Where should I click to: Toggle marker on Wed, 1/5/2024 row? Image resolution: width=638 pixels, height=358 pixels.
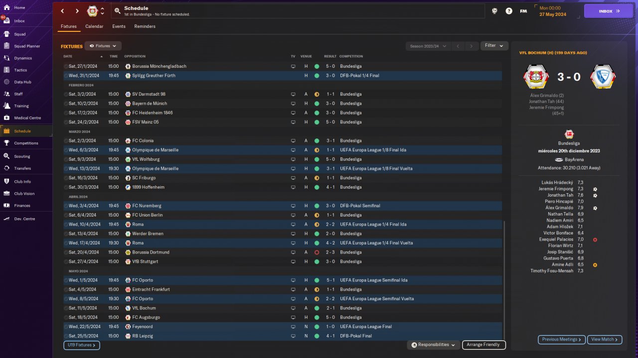66,280
